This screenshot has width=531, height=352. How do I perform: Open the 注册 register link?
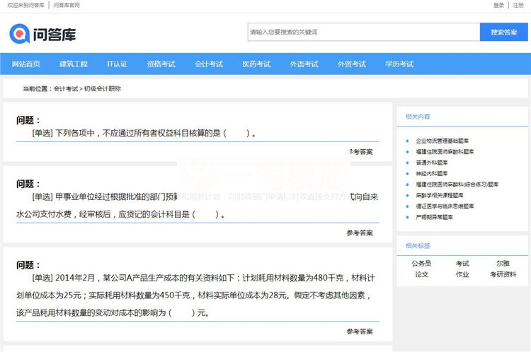(519, 5)
